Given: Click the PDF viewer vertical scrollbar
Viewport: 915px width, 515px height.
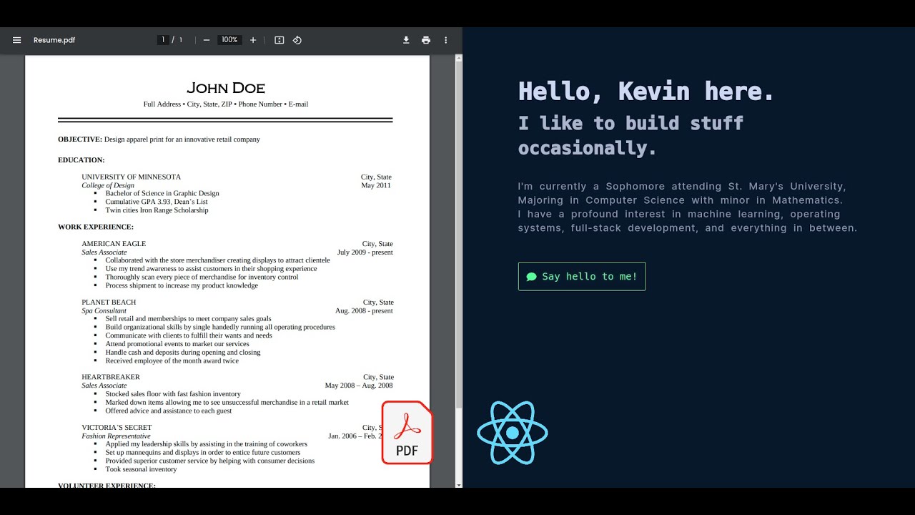Looking at the screenshot, I should 459,272.
